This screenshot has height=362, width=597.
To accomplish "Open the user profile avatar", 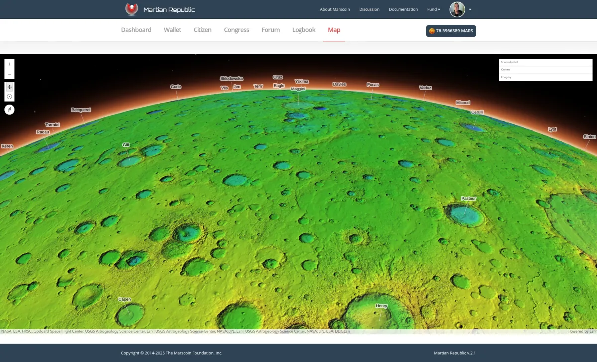I will (457, 9).
